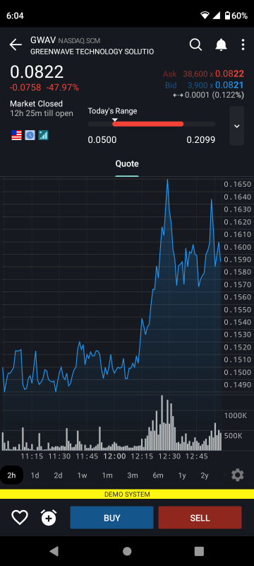Tap the 0.1650 price axis label
This screenshot has width=254, height=566.
[x=238, y=185]
